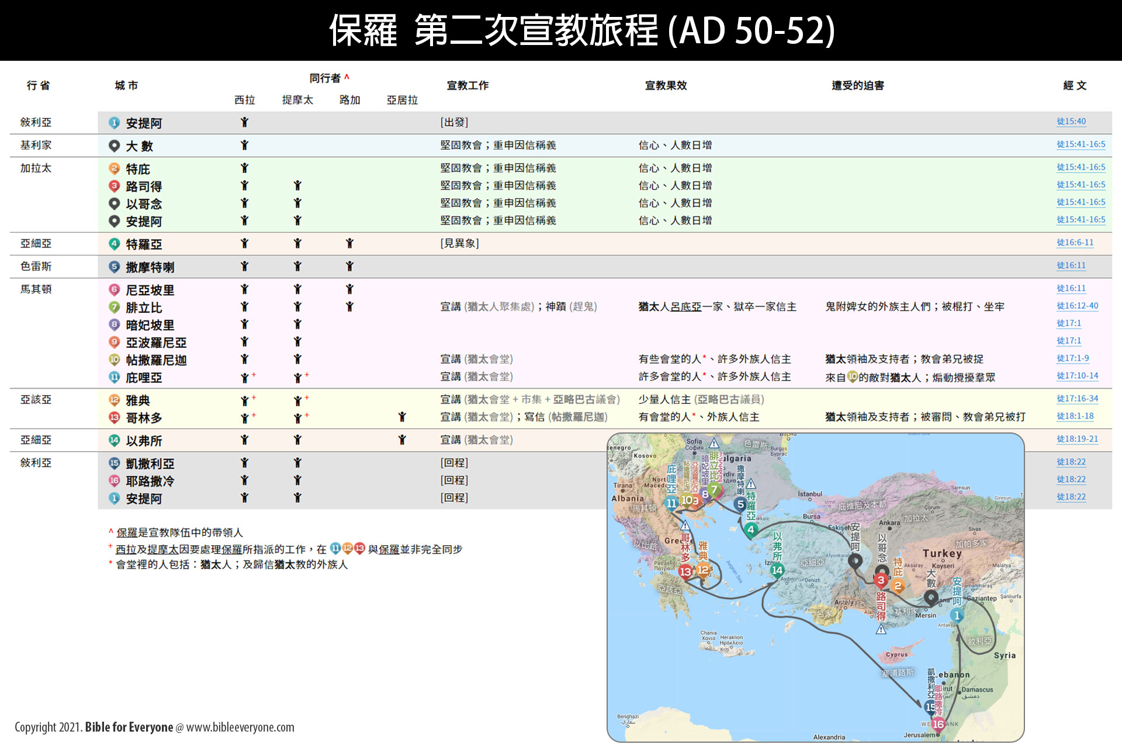Image resolution: width=1122 pixels, height=748 pixels.
Task: Click the orange number 2 marker beside 特庇
Action: click(114, 168)
